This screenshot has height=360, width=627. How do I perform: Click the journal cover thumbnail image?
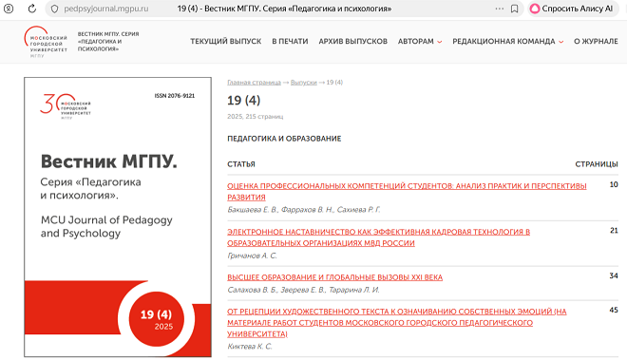tap(118, 217)
